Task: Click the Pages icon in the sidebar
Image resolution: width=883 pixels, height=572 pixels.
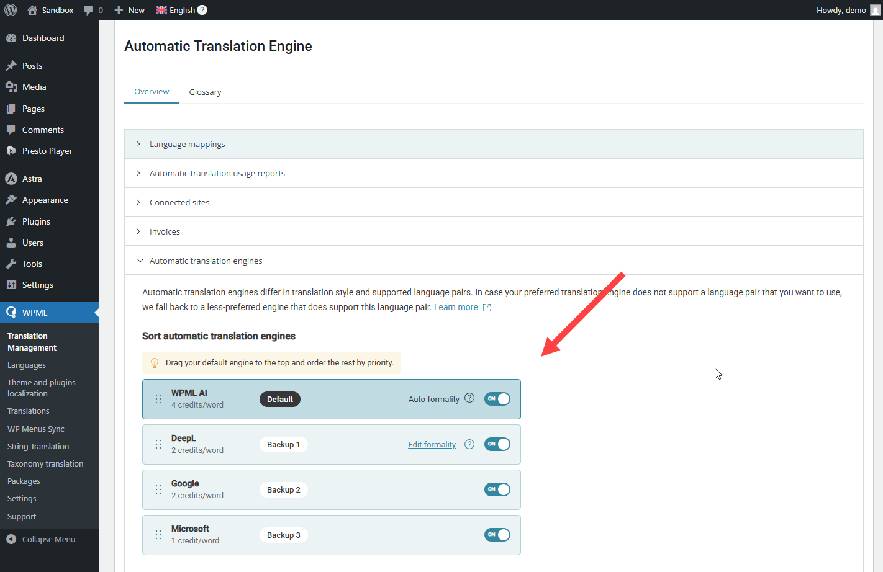Action: tap(11, 109)
